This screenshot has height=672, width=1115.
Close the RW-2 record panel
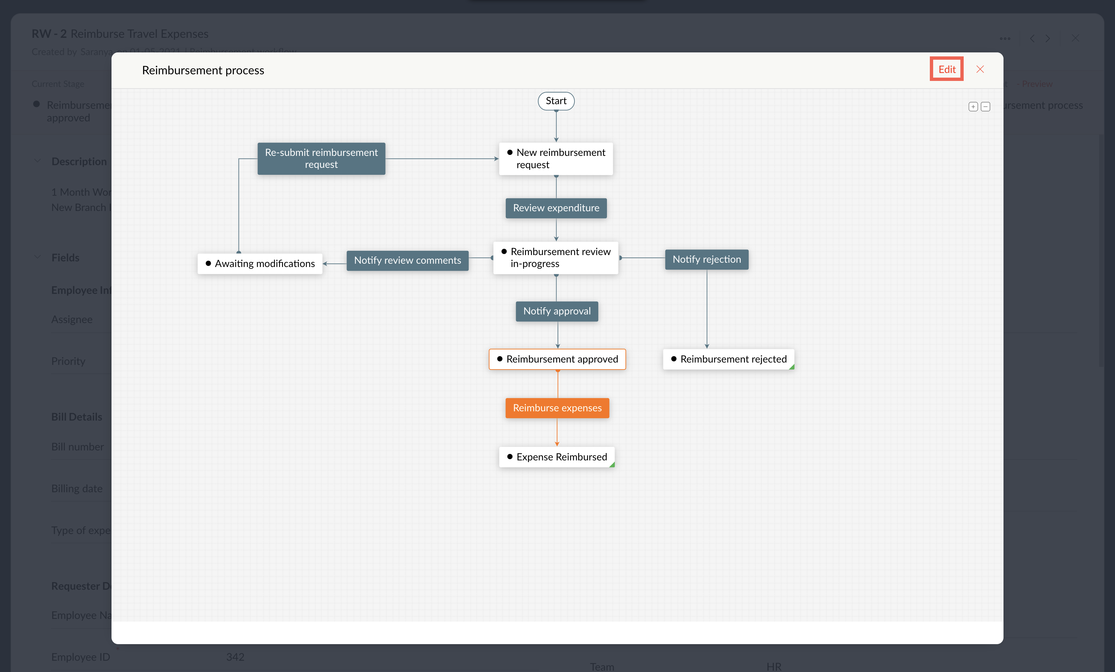1075,38
